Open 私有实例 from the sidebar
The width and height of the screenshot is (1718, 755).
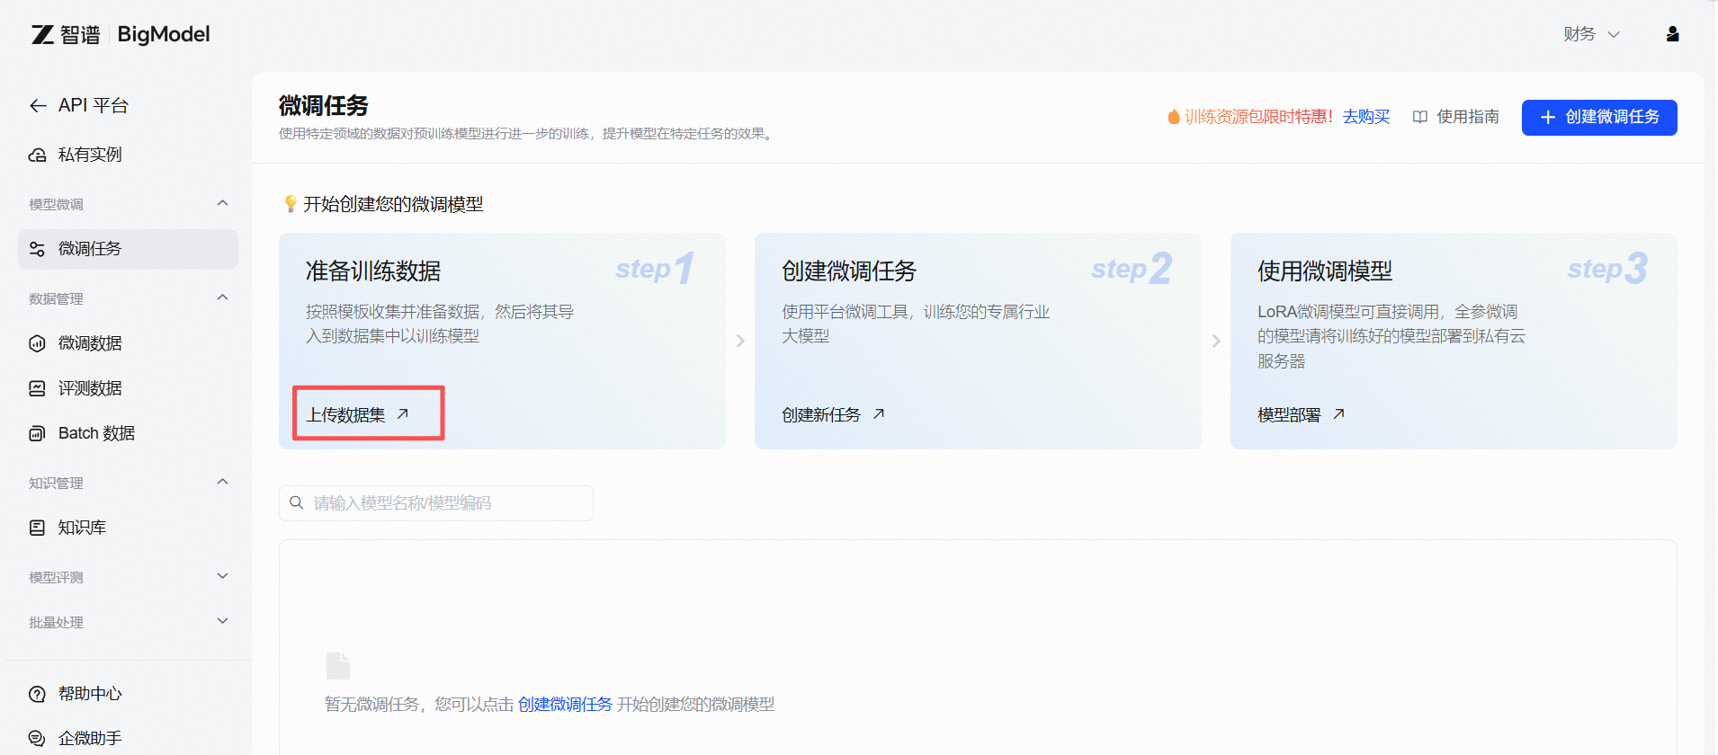(x=89, y=155)
